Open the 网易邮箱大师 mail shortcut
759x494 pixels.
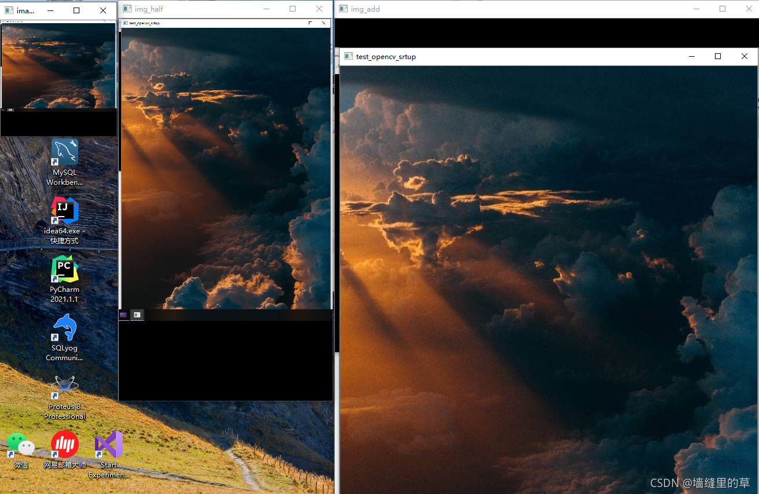(x=65, y=450)
